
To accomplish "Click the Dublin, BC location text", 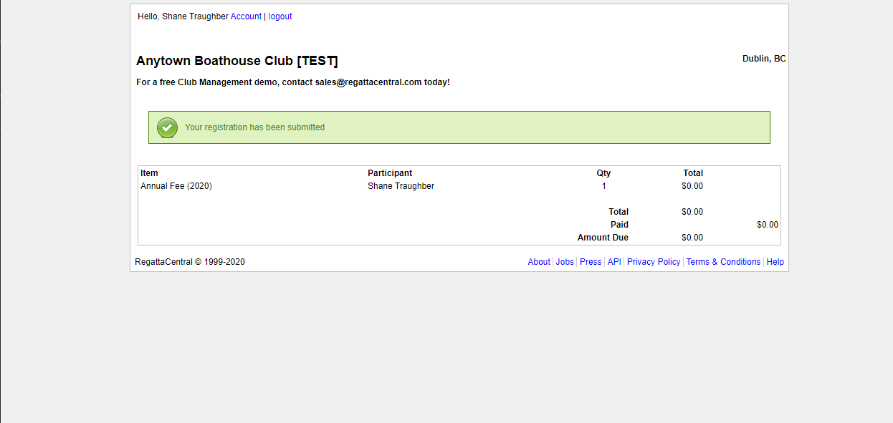I will point(764,59).
